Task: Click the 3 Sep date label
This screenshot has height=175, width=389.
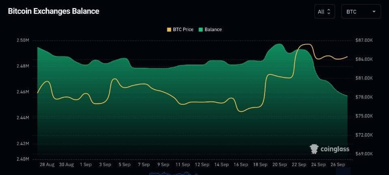Action: point(105,164)
